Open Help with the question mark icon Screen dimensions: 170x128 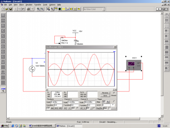click(x=32, y=9)
